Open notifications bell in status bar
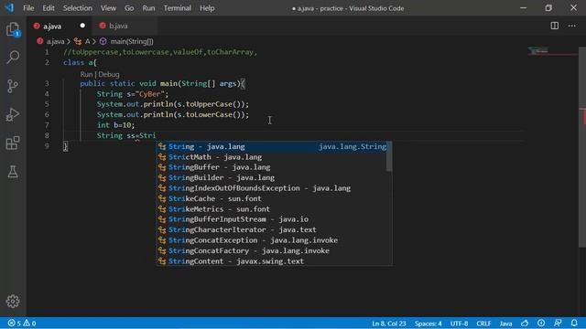This screenshot has height=329, width=586. (574, 323)
